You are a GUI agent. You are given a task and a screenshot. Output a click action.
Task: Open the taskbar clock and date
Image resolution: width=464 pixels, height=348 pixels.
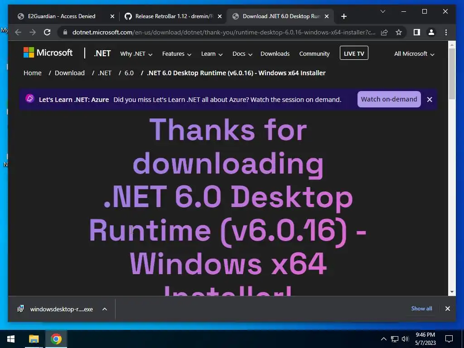[425, 339]
